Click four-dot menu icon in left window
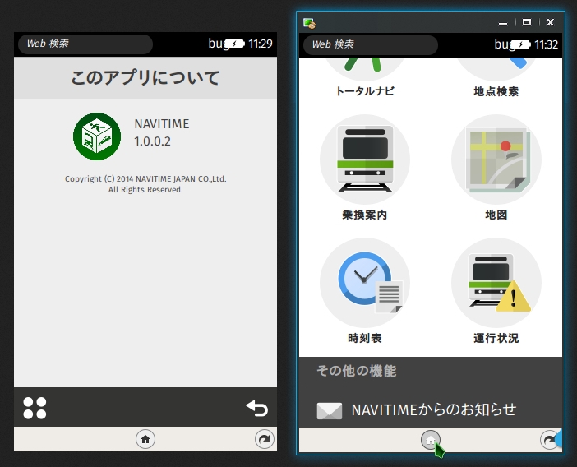Screen dimensions: 577x467 (x=35, y=408)
